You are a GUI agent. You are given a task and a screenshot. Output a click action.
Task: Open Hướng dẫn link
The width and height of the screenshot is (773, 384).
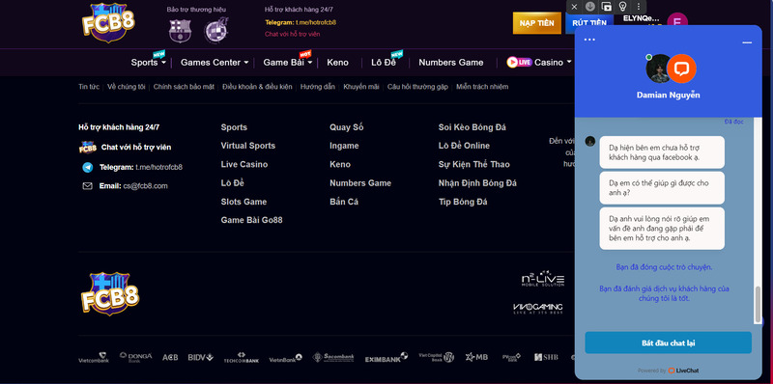[x=318, y=87]
